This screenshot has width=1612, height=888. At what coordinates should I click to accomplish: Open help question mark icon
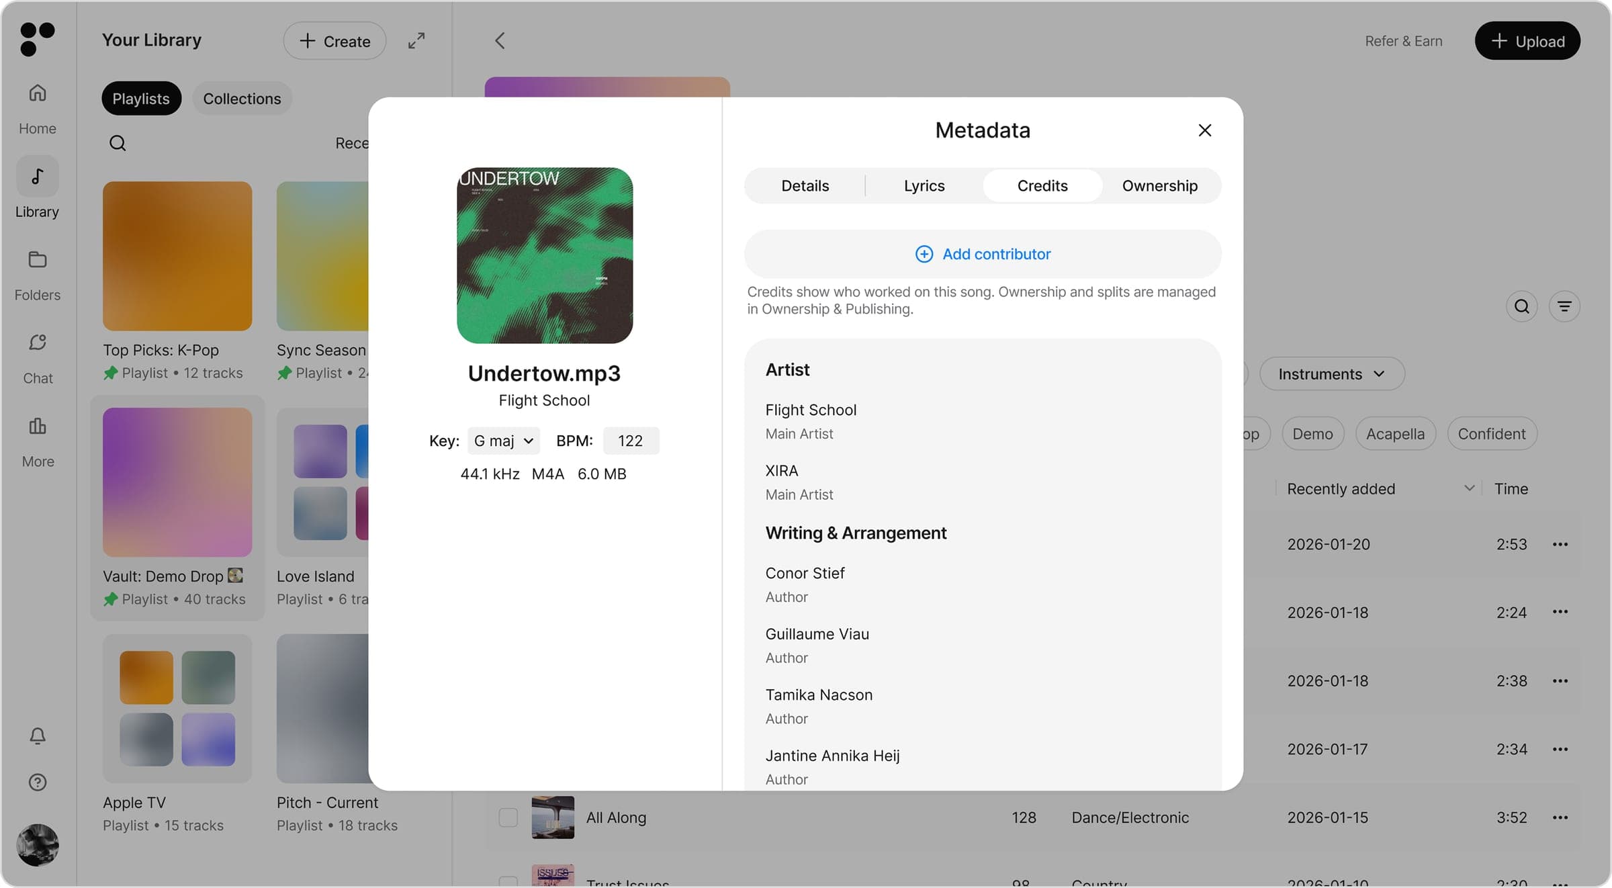(38, 783)
